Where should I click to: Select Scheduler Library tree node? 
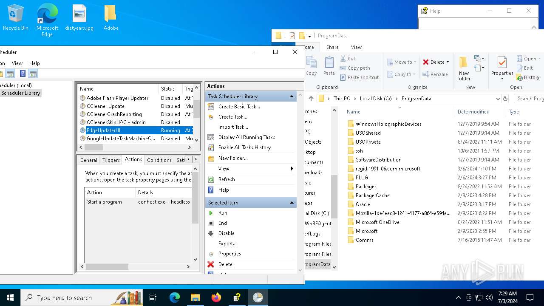(20, 93)
